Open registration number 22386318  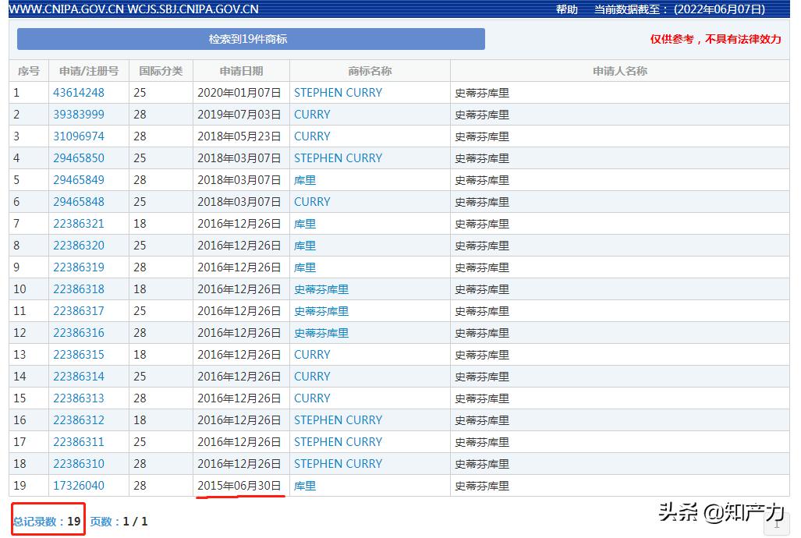pos(79,289)
